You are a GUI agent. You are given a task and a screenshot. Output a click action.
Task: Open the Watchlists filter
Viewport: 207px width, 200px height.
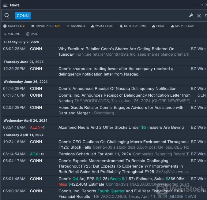point(102,26)
